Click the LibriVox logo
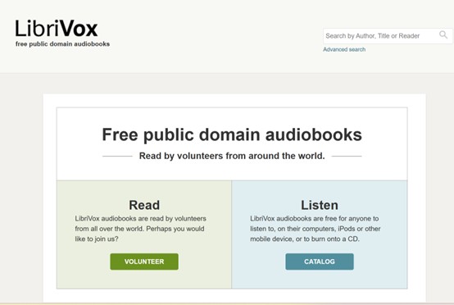 pos(57,29)
